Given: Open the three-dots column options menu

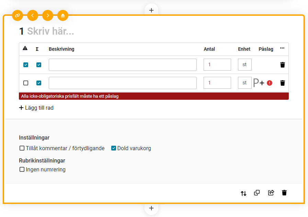Looking at the screenshot, I should point(282,48).
